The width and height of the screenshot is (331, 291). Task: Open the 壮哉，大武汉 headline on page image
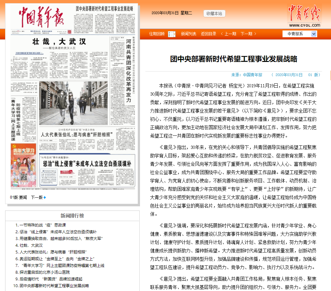pyautogui.click(x=59, y=41)
